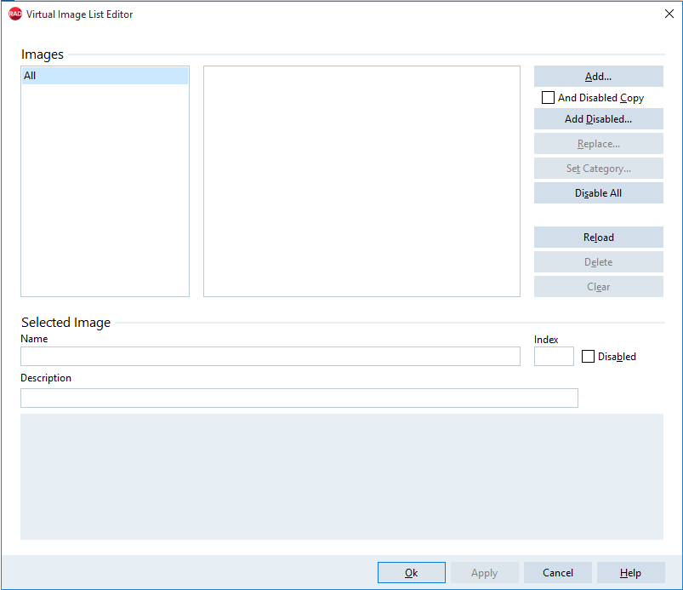This screenshot has height=590, width=683.
Task: Click the Add... button
Action: 599,77
